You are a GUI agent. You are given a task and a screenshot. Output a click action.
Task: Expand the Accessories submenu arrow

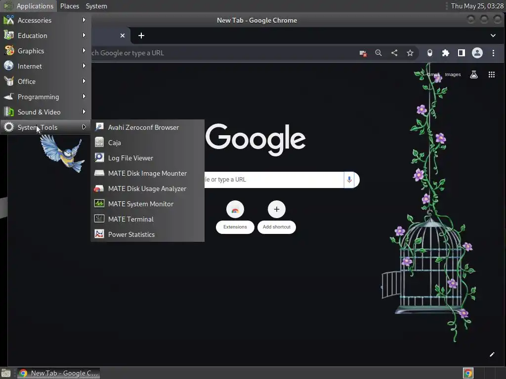coord(84,20)
